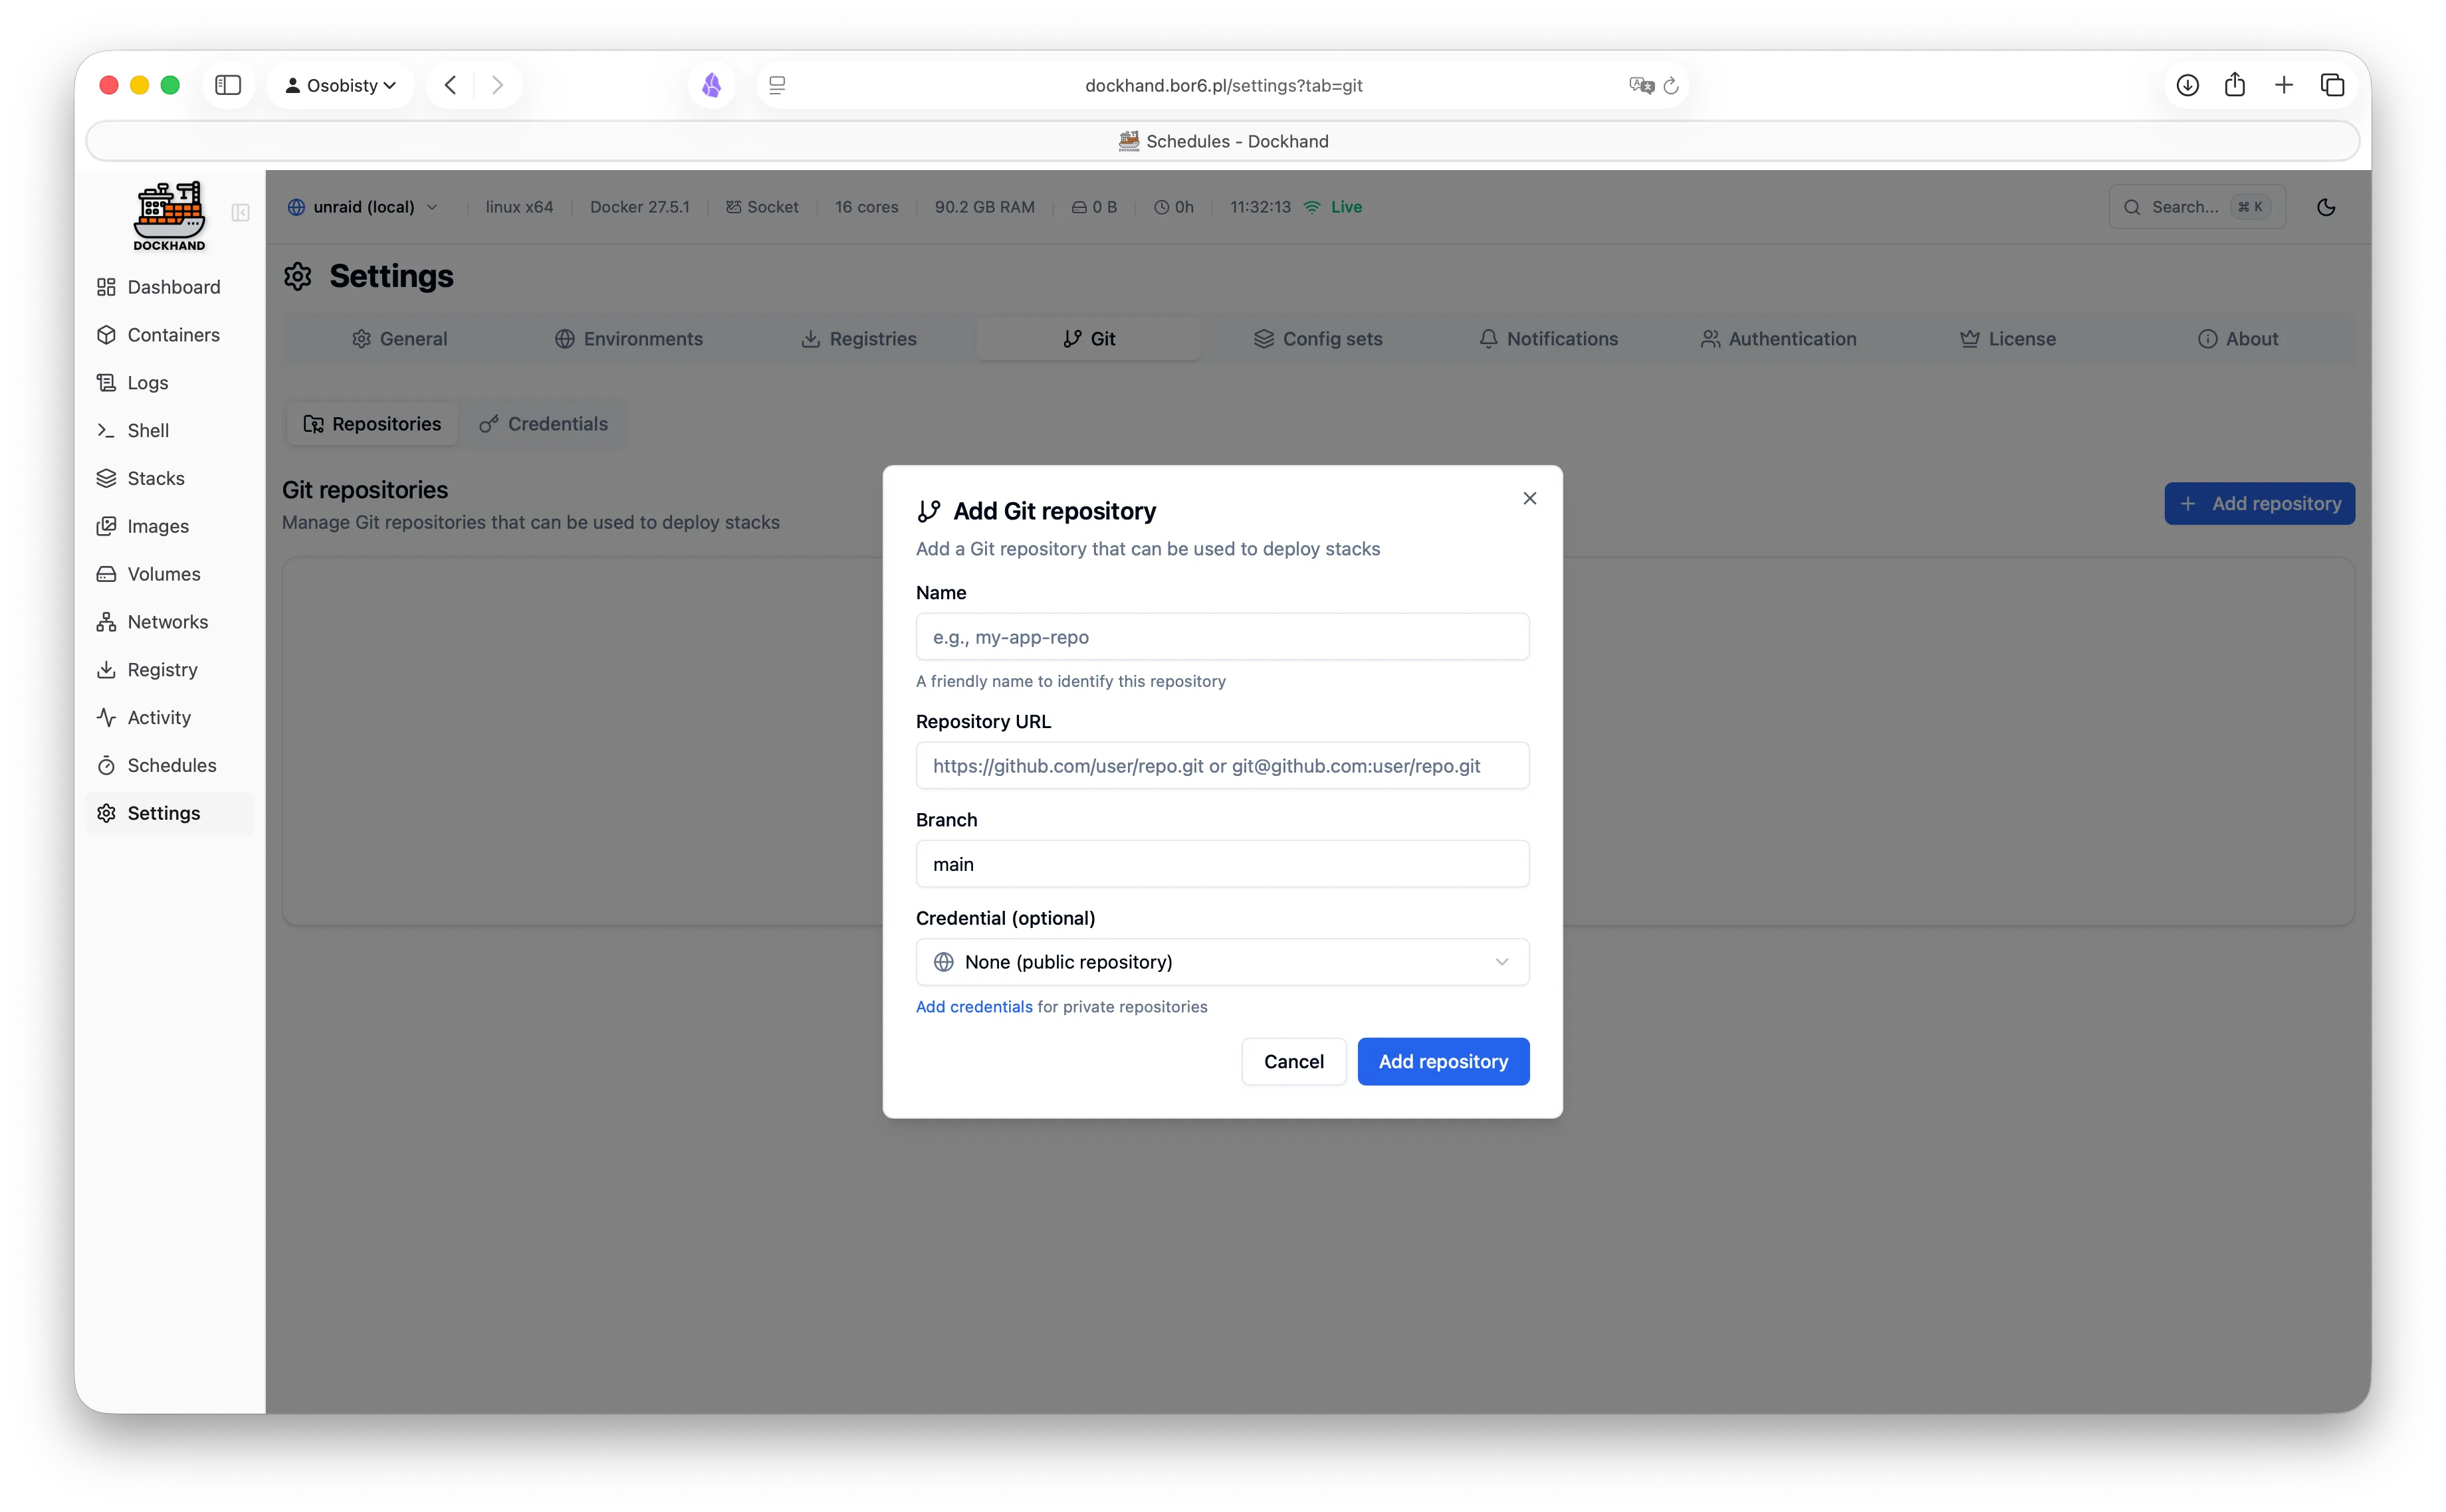Click the Branch input containing main

tap(1222, 863)
